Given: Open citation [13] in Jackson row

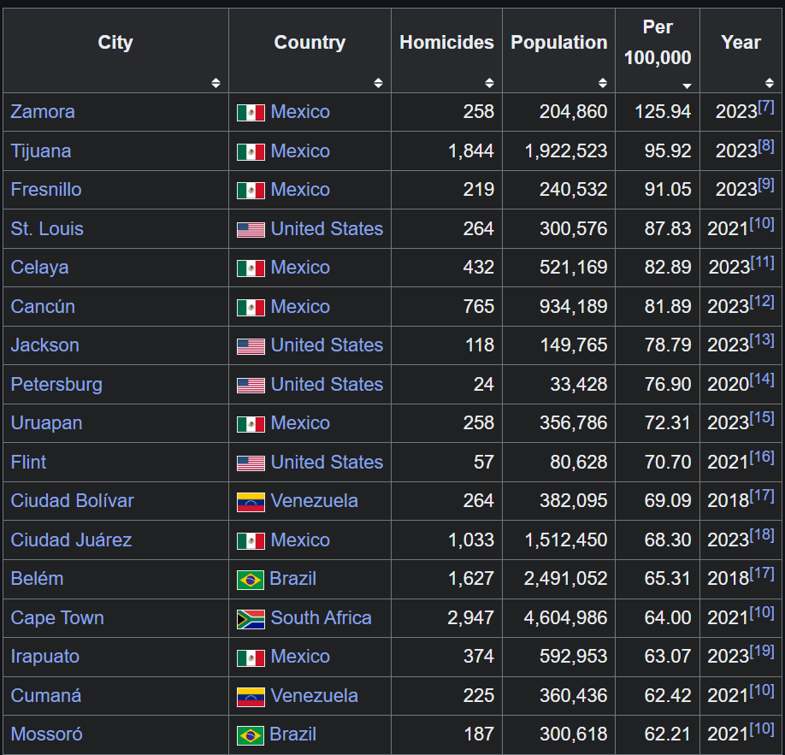Looking at the screenshot, I should pos(762,340).
